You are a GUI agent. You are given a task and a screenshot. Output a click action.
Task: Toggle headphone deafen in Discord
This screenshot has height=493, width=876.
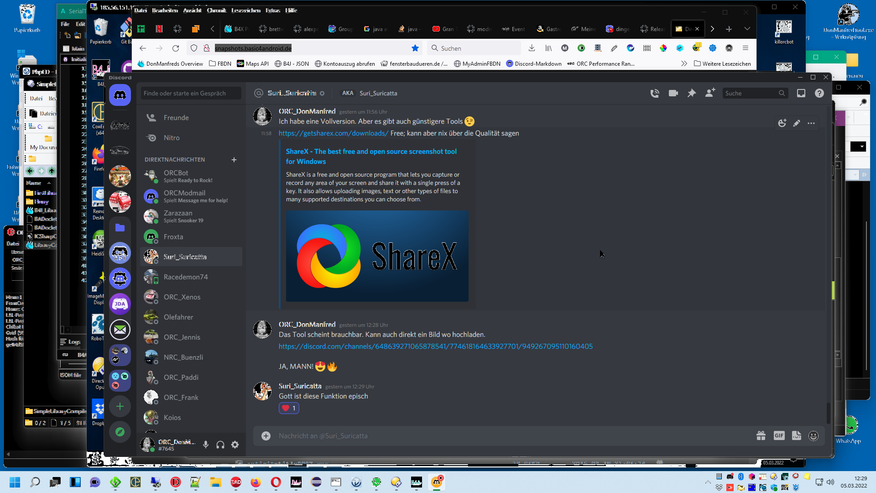(x=220, y=445)
